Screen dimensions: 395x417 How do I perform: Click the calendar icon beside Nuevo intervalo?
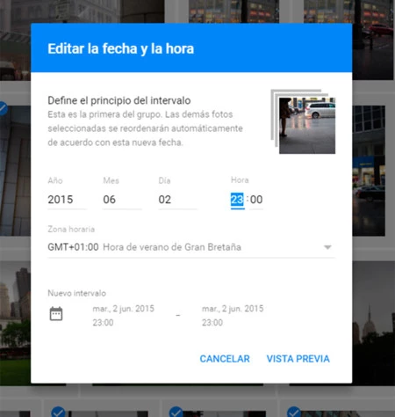(56, 314)
